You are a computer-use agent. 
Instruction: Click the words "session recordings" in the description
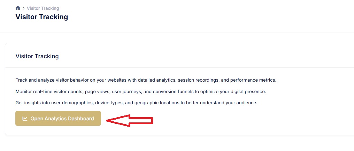coord(199,80)
